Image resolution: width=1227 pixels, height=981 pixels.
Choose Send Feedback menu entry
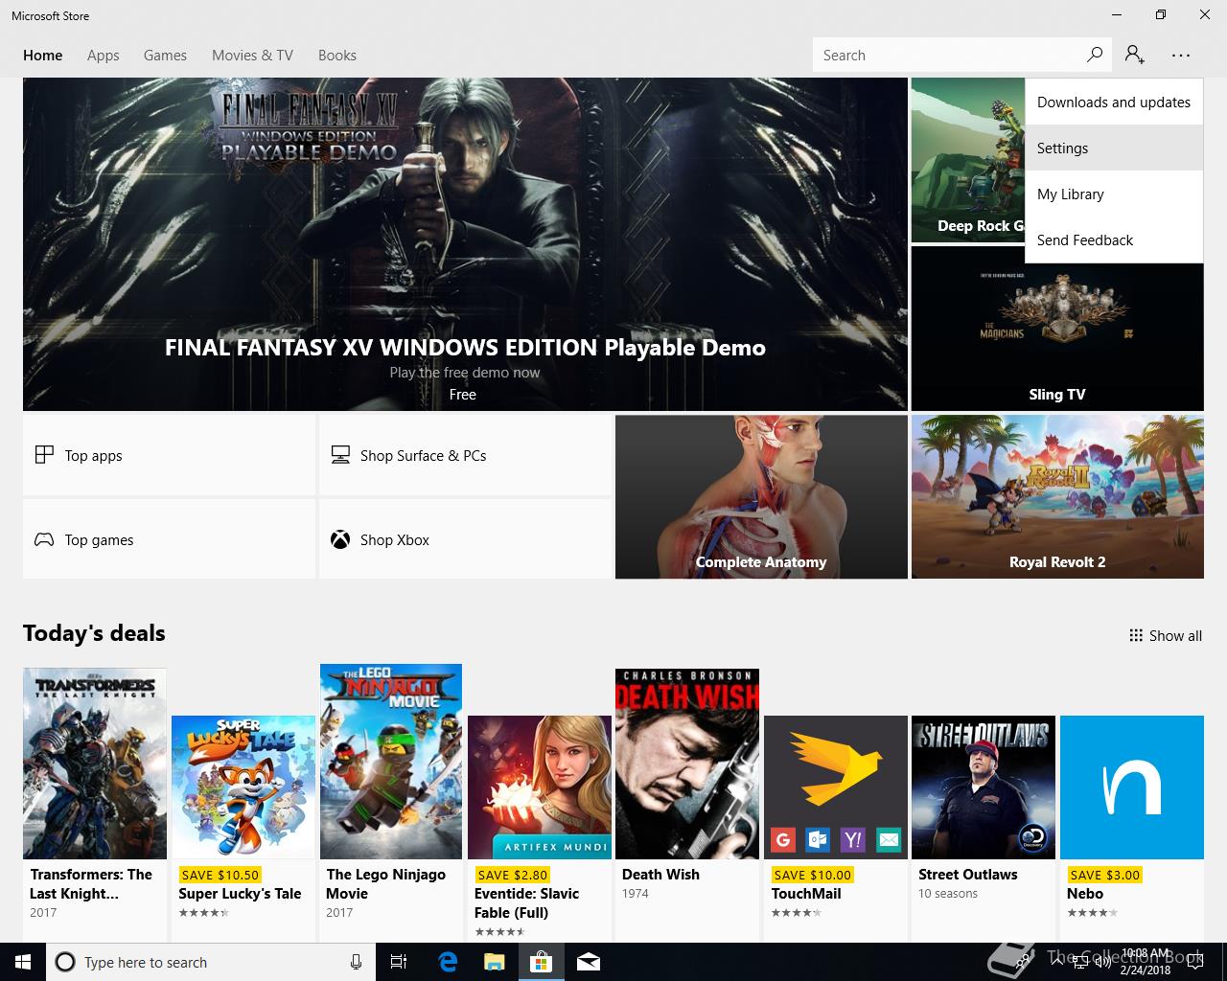click(x=1114, y=240)
